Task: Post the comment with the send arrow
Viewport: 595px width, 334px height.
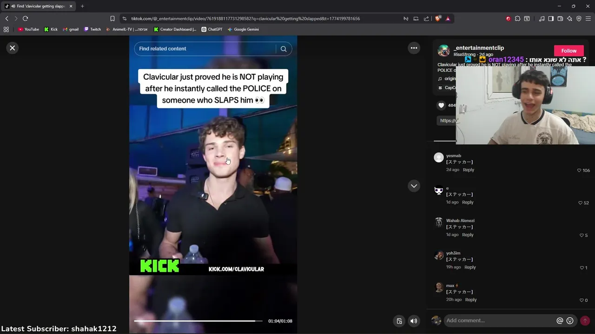Action: [x=585, y=321]
